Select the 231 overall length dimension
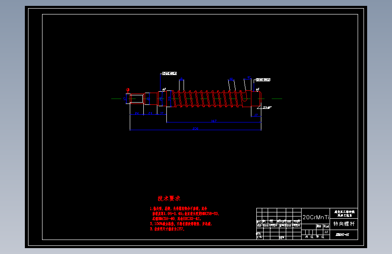The height and width of the screenshot is (254, 392). 195,128
